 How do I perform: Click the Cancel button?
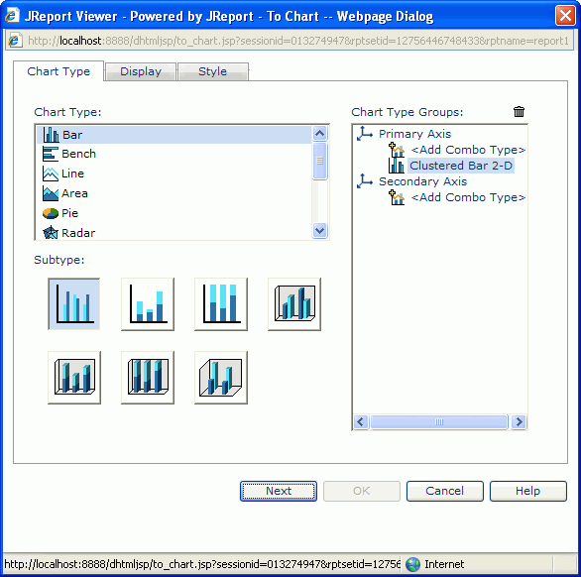coord(444,491)
